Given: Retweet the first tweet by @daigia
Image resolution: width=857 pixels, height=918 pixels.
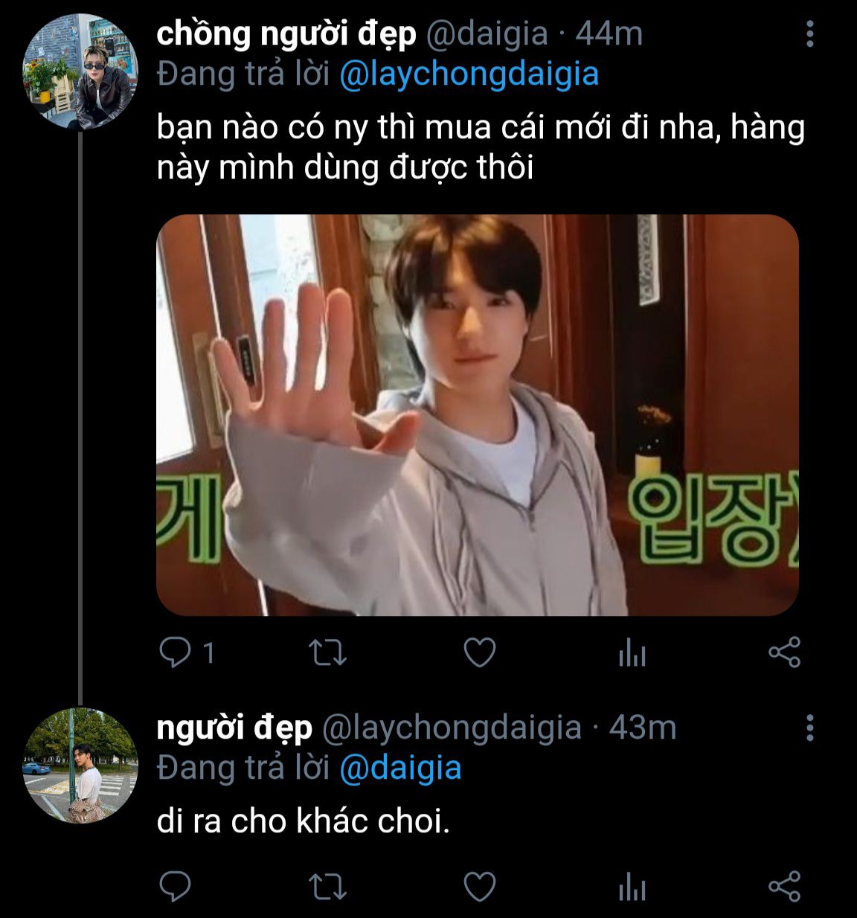Looking at the screenshot, I should [x=327, y=653].
